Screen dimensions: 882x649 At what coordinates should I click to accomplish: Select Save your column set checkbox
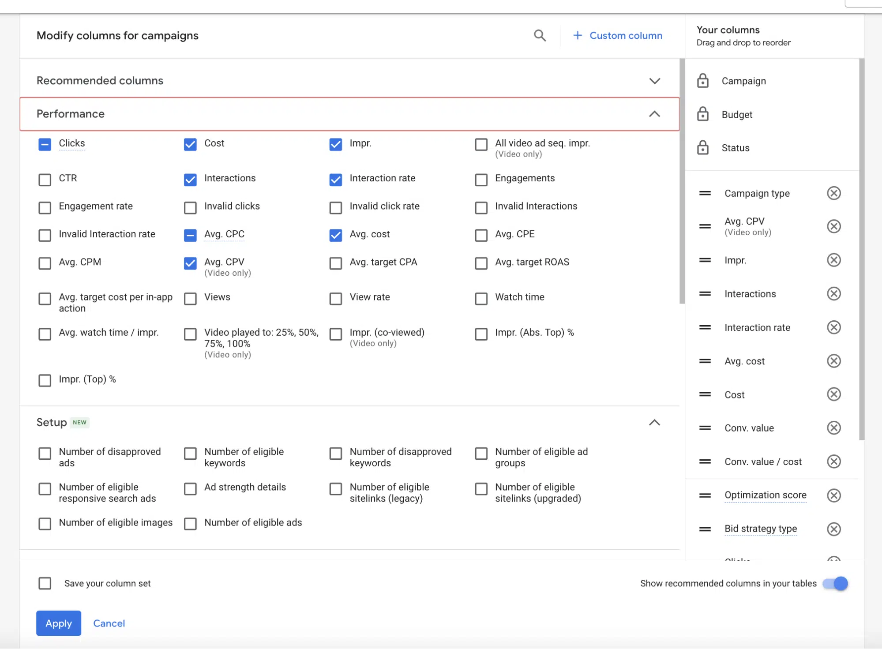pyautogui.click(x=45, y=583)
